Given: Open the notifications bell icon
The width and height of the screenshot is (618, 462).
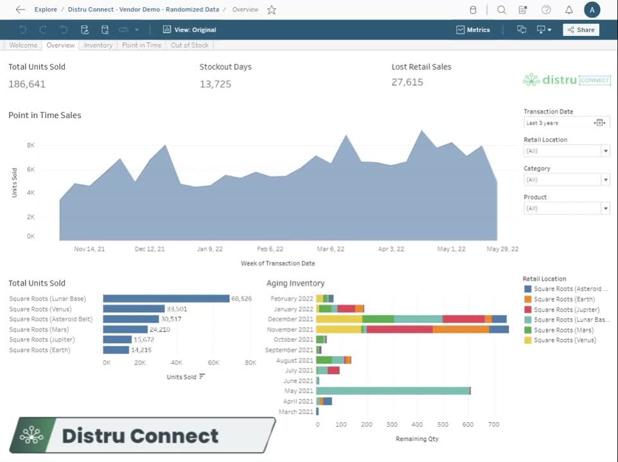Looking at the screenshot, I should (x=569, y=10).
